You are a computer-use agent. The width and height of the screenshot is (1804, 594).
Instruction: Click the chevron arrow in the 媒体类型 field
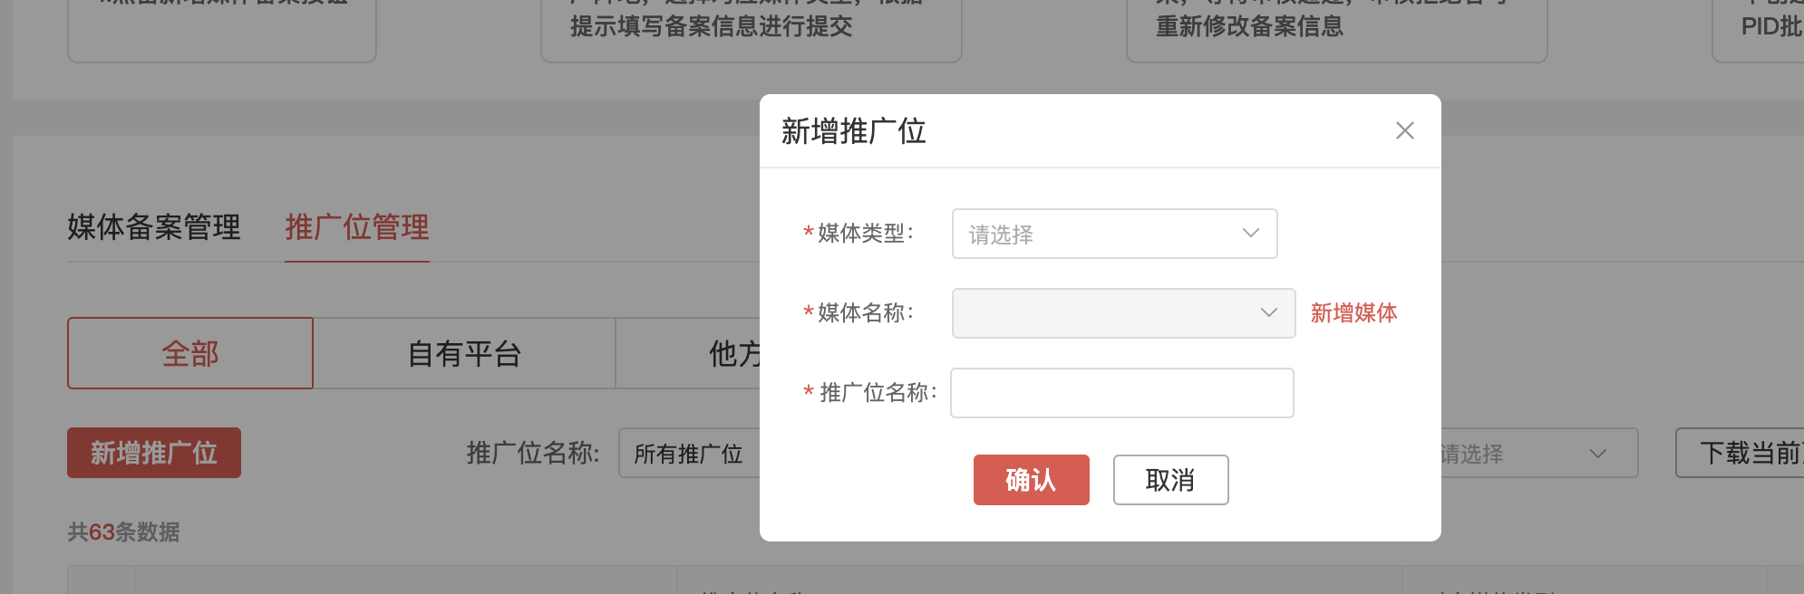(x=1250, y=234)
